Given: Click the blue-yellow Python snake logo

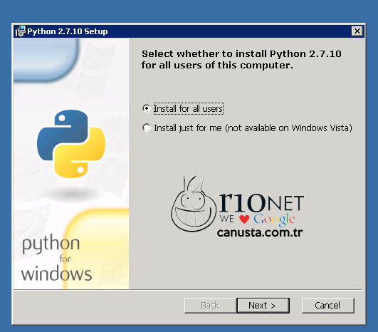Looking at the screenshot, I should (x=71, y=144).
